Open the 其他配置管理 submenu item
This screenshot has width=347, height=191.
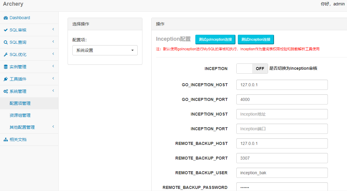[x=29, y=127]
